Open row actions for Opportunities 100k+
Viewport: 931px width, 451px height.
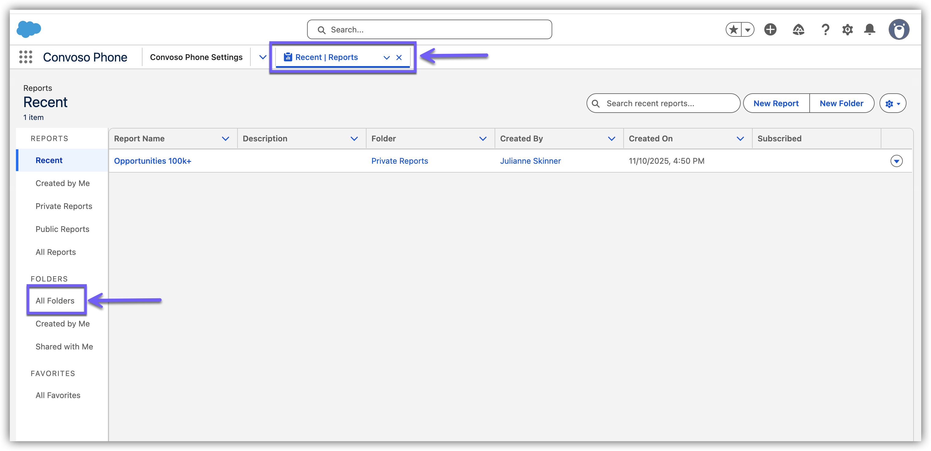click(x=896, y=161)
